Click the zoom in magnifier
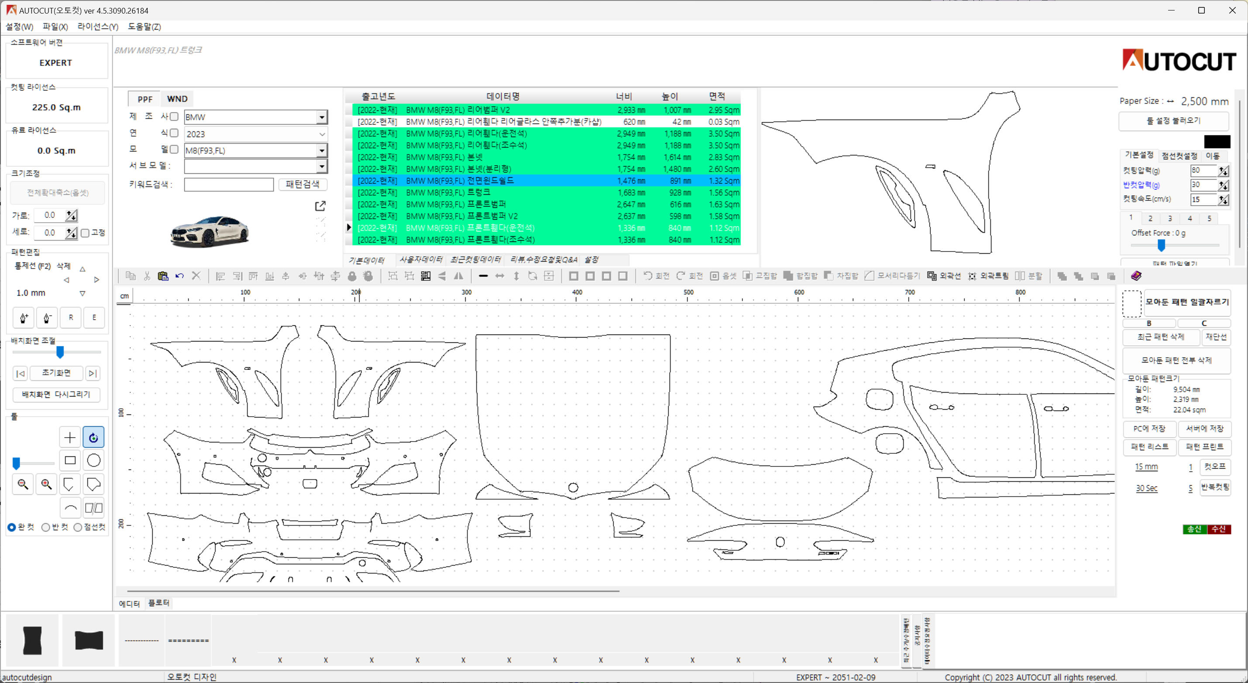Viewport: 1248px width, 683px height. pyautogui.click(x=47, y=484)
